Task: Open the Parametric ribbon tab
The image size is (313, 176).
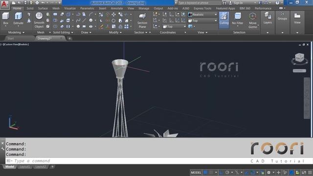Action: click(x=87, y=8)
